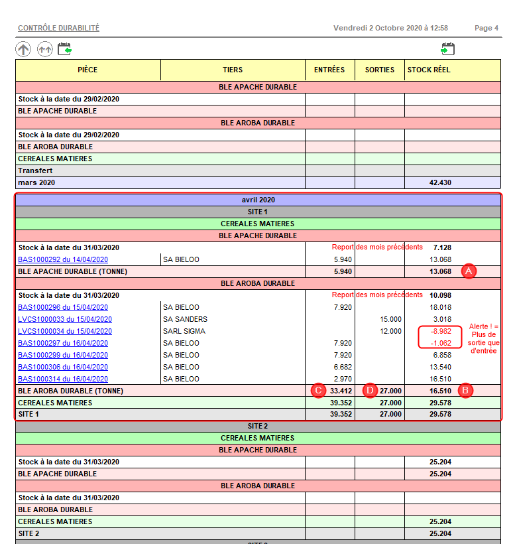Image resolution: width=515 pixels, height=544 pixels.
Task: Open document BAS1000297 du 16/04/2020
Action: pos(63,343)
